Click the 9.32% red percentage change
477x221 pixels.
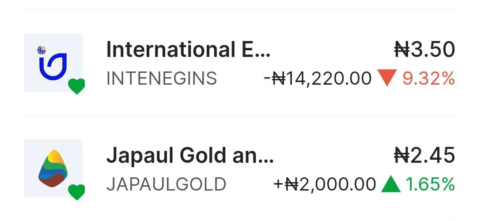click(428, 79)
